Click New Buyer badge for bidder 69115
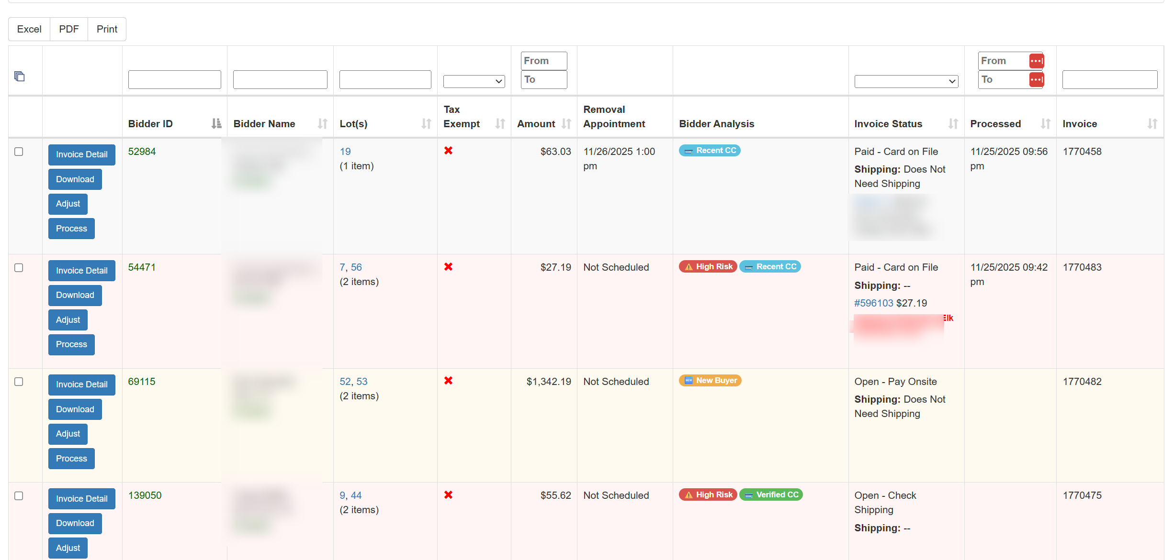Screen dimensions: 1174x560 (x=710, y=381)
